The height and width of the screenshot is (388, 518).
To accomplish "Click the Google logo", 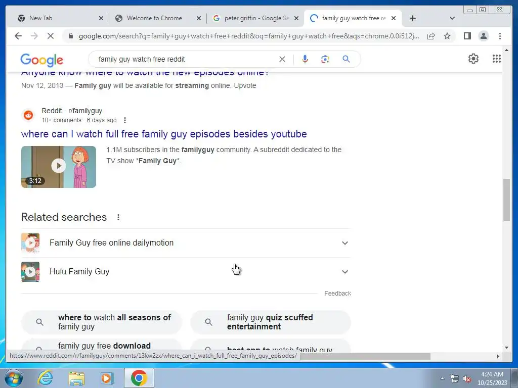I will (41, 60).
